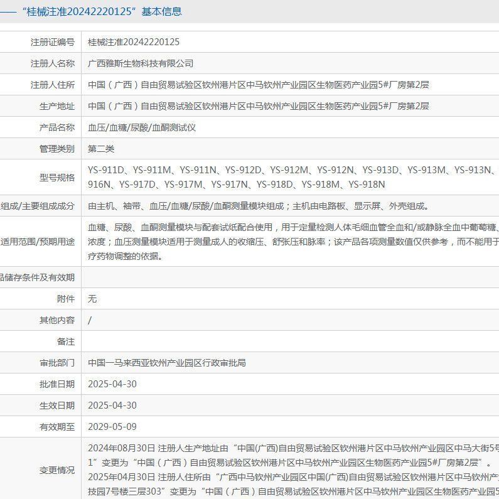
Task: Click the 其他内容 label
Action: 57,320
